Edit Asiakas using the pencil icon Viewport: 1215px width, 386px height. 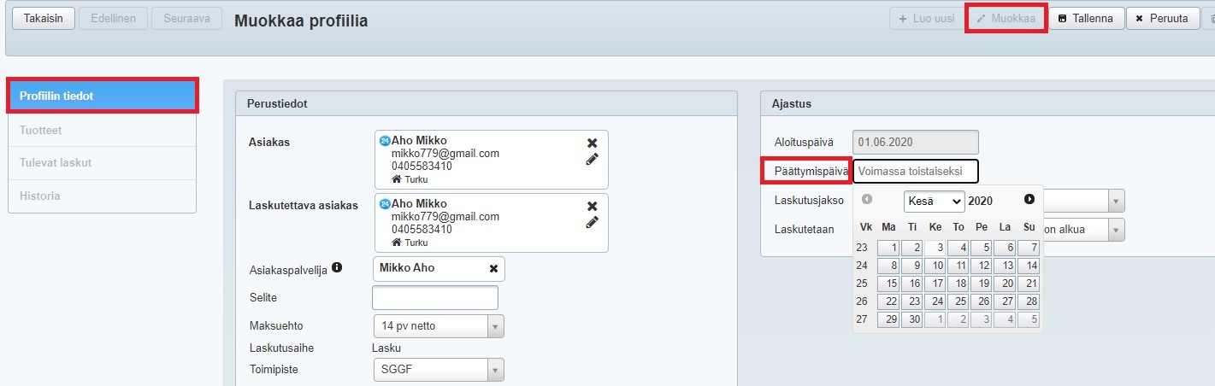(x=592, y=159)
